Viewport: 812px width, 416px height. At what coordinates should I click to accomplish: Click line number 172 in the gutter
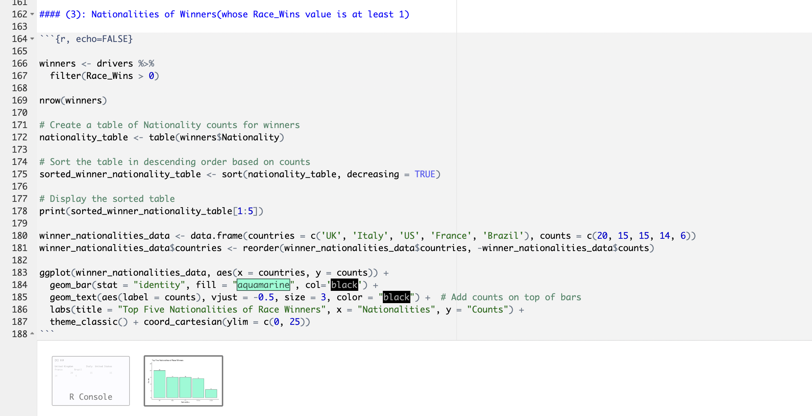pyautogui.click(x=20, y=137)
